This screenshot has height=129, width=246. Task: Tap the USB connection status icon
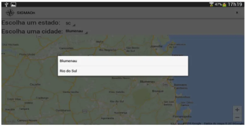(6, 4)
